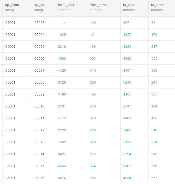Select cp_to cell 03007

click(39, 70)
